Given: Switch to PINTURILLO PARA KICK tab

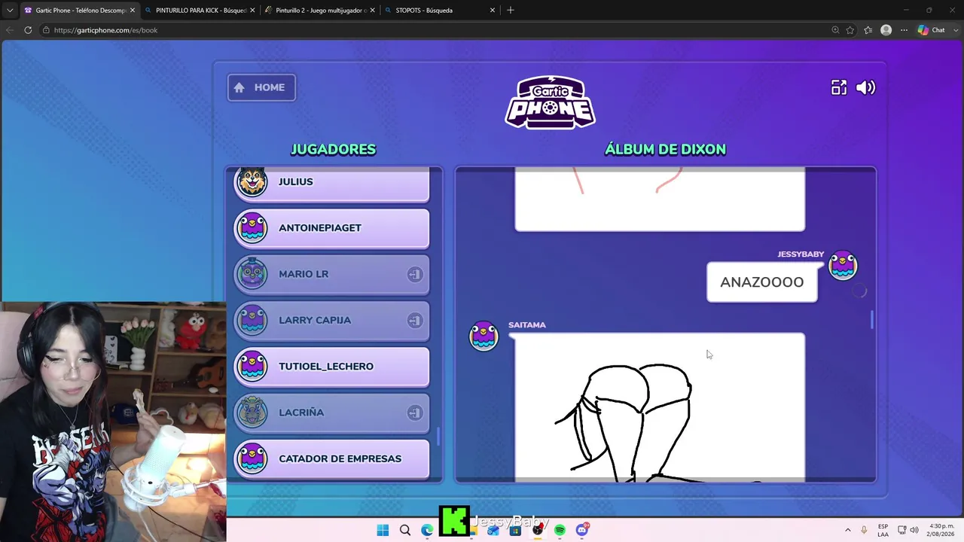Looking at the screenshot, I should [200, 10].
